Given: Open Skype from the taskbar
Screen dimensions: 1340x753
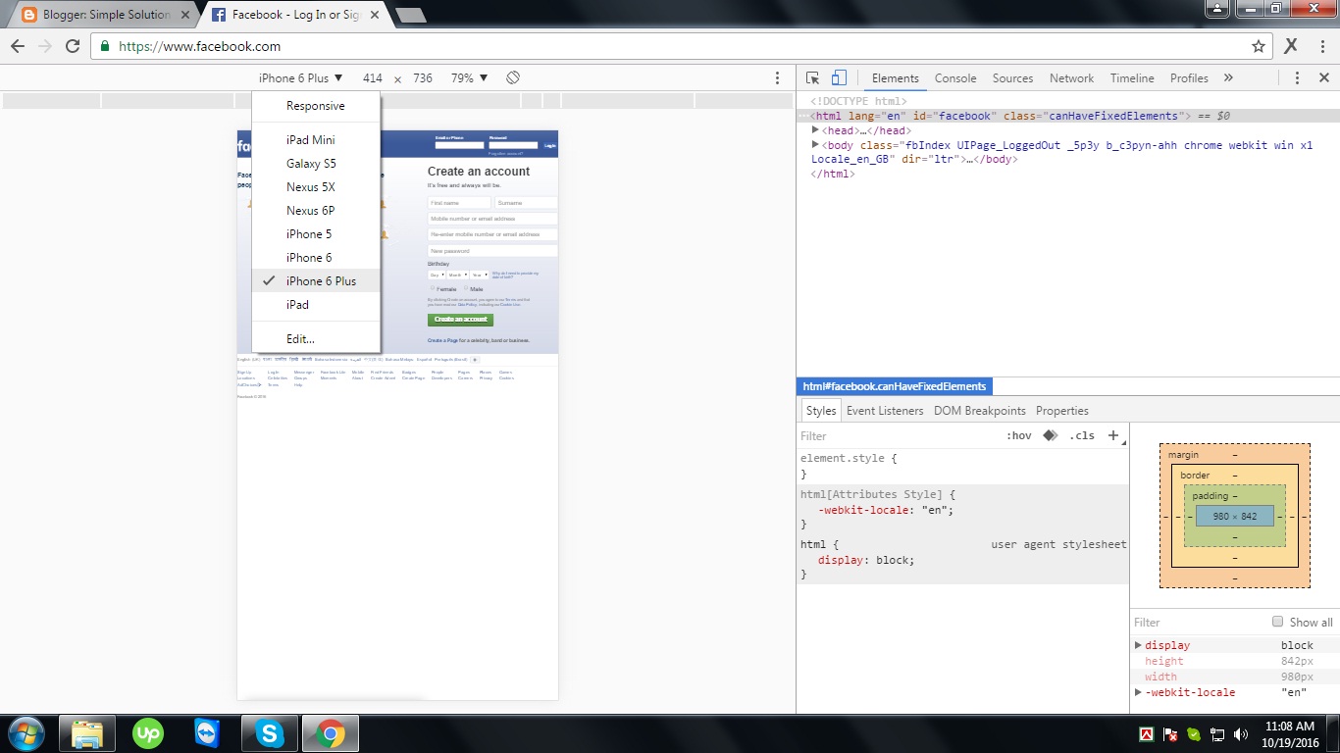Looking at the screenshot, I should (269, 732).
